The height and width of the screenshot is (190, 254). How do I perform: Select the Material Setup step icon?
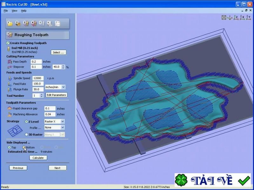coord(17,23)
